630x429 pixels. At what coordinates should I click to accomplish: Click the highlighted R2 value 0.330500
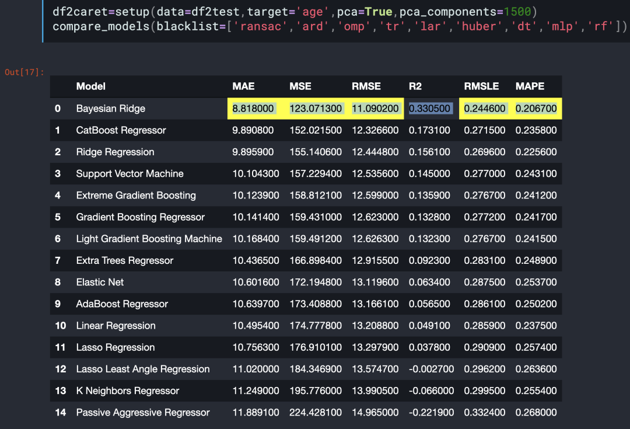[x=429, y=109]
